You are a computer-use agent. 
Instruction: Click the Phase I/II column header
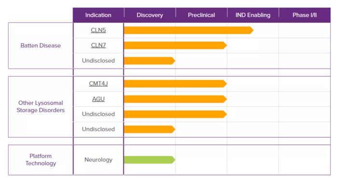[x=305, y=15]
